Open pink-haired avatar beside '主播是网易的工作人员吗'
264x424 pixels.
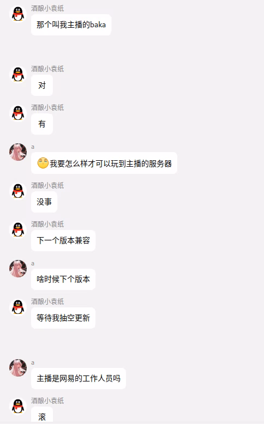[18, 368]
